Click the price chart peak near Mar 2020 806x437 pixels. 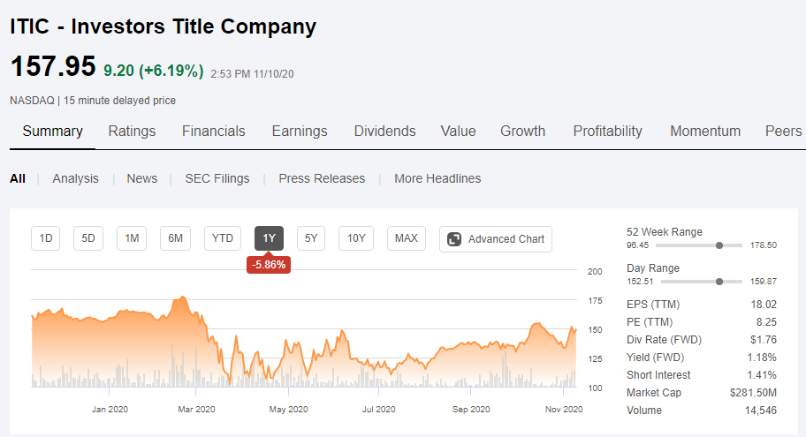182,298
